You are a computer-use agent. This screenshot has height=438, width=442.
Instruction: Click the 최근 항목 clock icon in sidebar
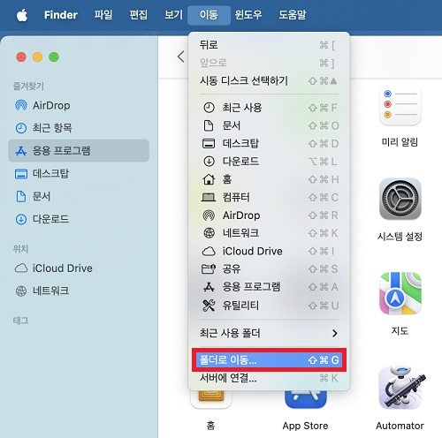[x=21, y=128]
